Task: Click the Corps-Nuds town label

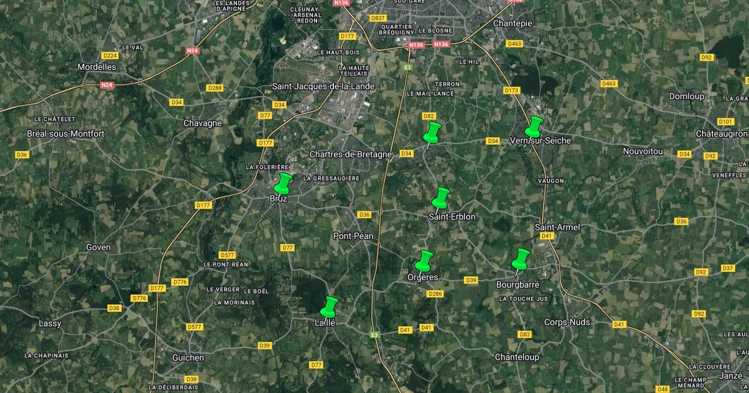Action: coord(567,323)
